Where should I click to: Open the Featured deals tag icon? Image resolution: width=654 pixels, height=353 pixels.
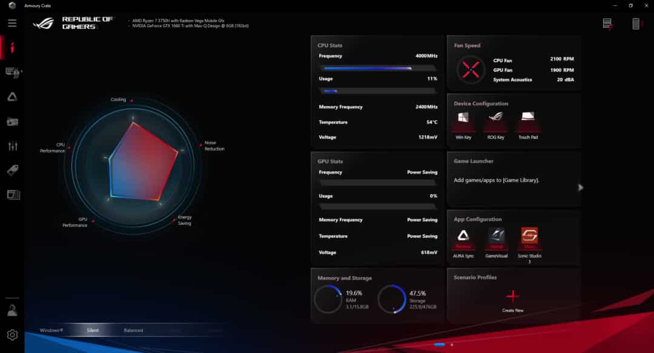click(13, 170)
